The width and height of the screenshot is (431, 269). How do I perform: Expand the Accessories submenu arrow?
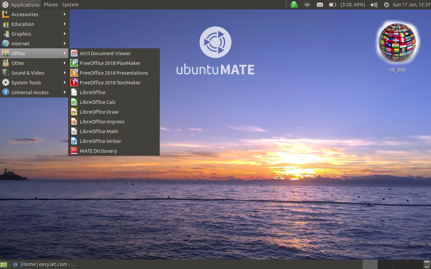pos(65,14)
